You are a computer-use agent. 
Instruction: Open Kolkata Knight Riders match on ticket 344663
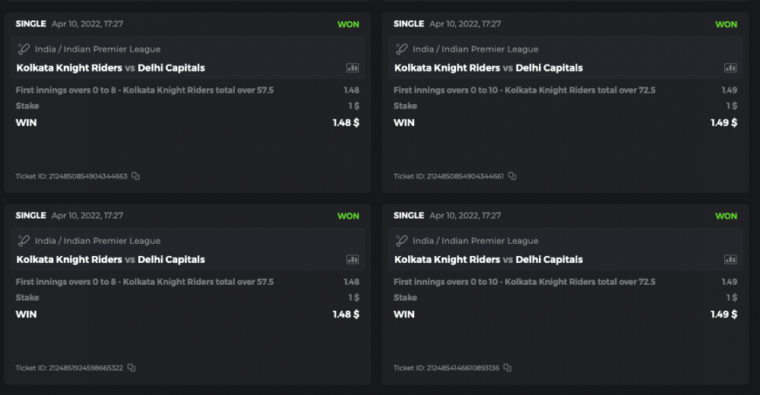[x=69, y=68]
